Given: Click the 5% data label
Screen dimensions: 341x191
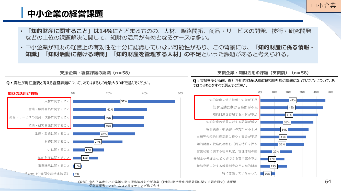Looking at the screenshot, I should (77, 166).
